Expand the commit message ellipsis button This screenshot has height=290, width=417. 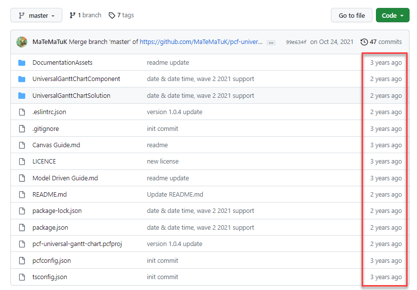tap(271, 42)
